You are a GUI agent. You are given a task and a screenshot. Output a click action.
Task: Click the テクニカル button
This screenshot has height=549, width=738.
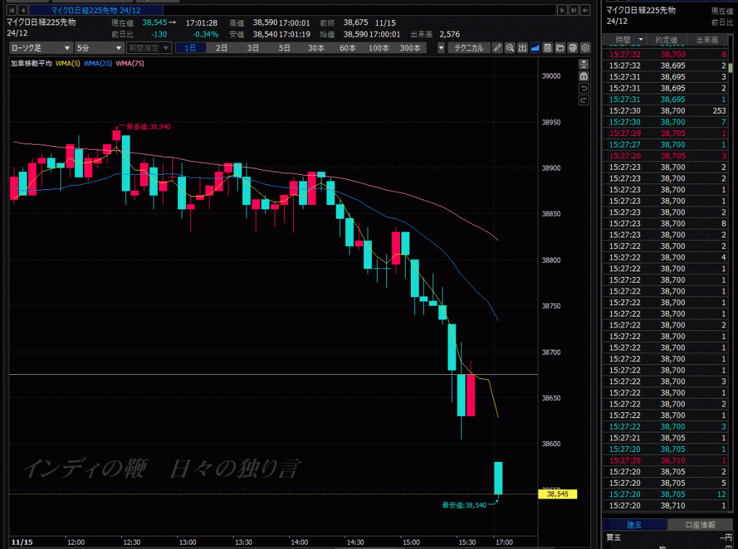(468, 48)
